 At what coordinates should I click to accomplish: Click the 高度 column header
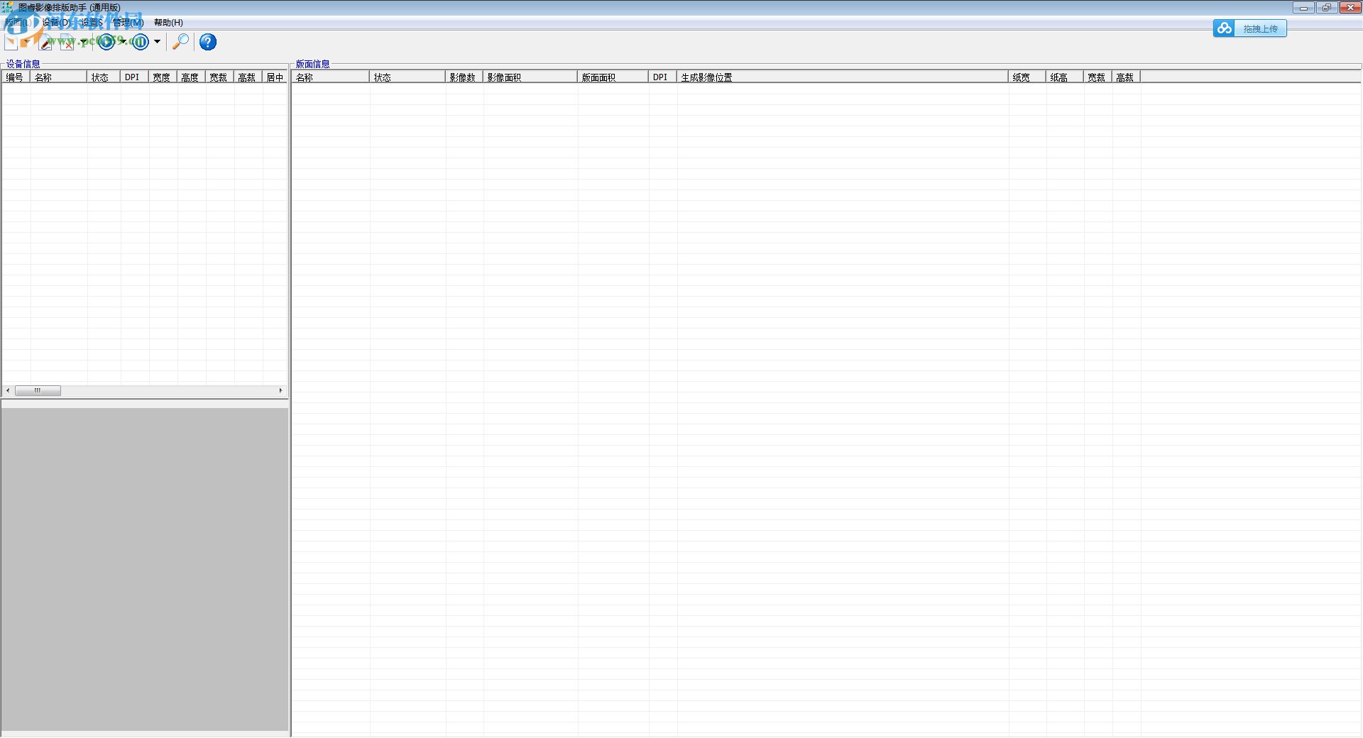click(x=191, y=77)
